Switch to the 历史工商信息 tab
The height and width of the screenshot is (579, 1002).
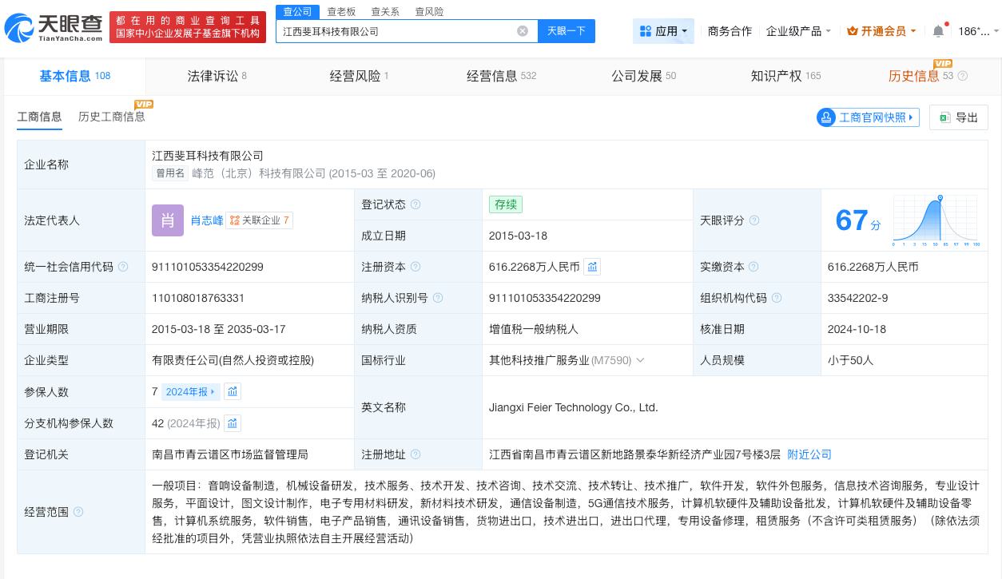[x=112, y=117]
